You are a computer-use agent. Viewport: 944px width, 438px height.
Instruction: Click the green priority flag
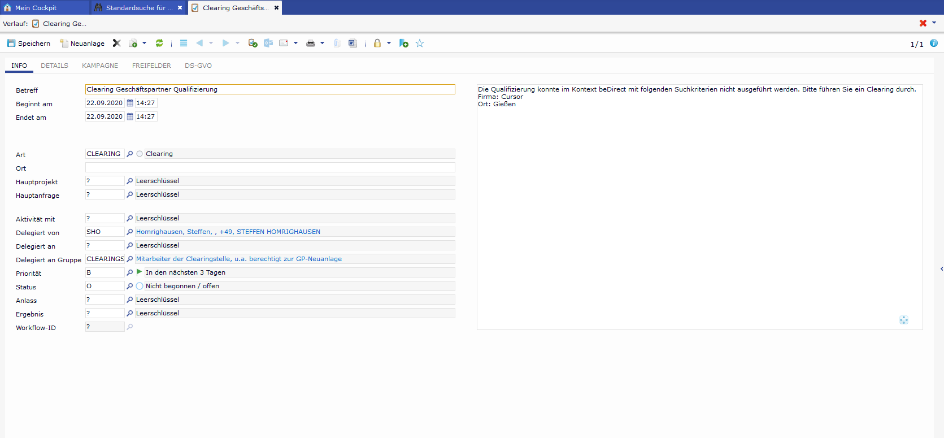tap(140, 272)
